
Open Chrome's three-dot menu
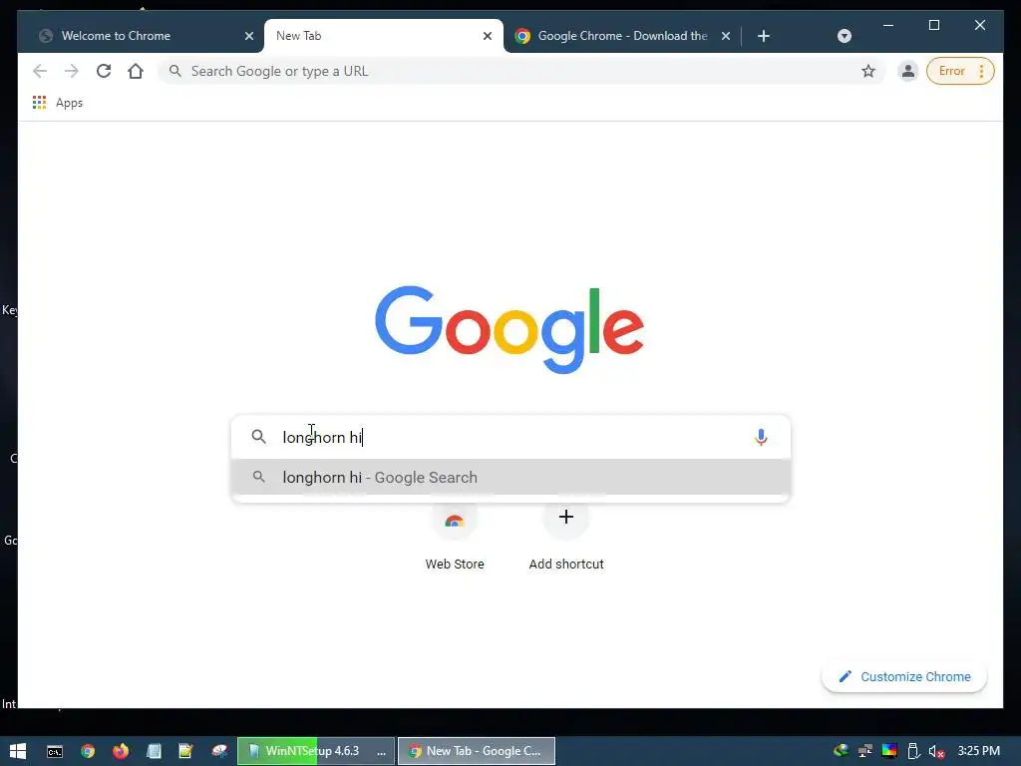(981, 71)
